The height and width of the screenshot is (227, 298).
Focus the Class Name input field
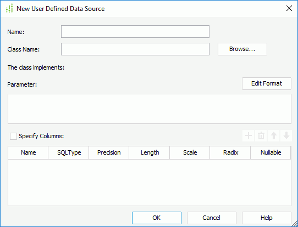coord(135,49)
